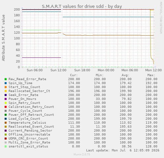Click the Spin_Up_Time blue legend swatch
The image size is (164, 158).
6,83
